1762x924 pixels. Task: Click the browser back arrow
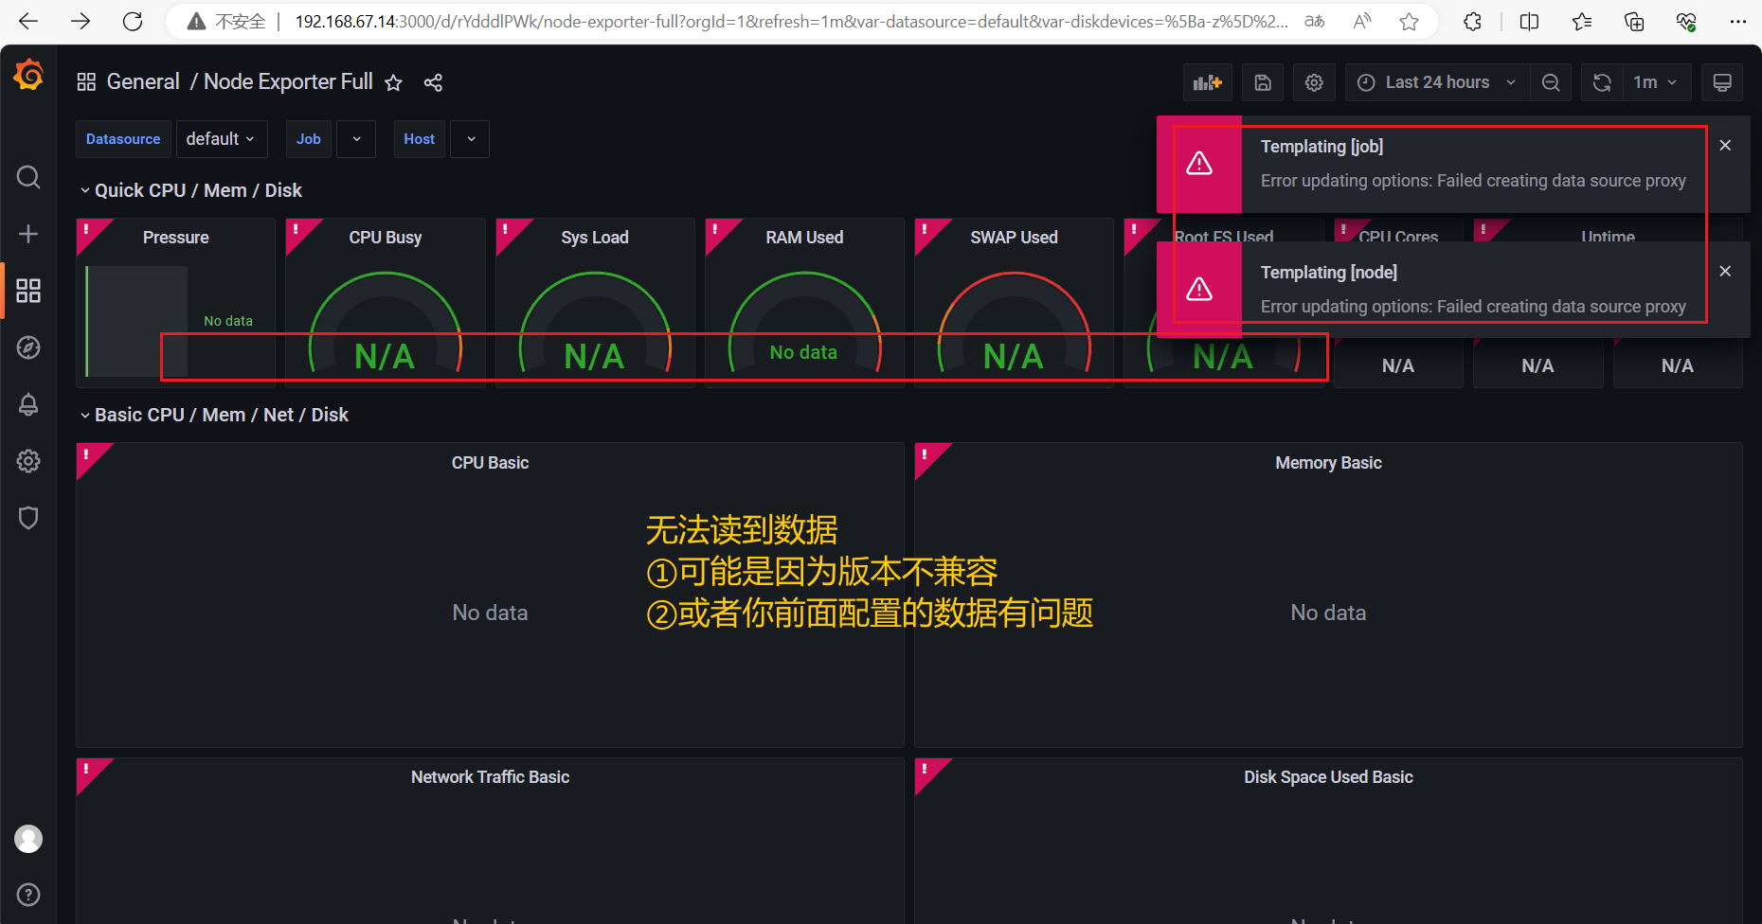(28, 21)
